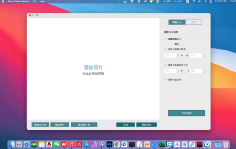Focus the percentage height field showing 100
This screenshot has height=149, width=236.
(196, 71)
